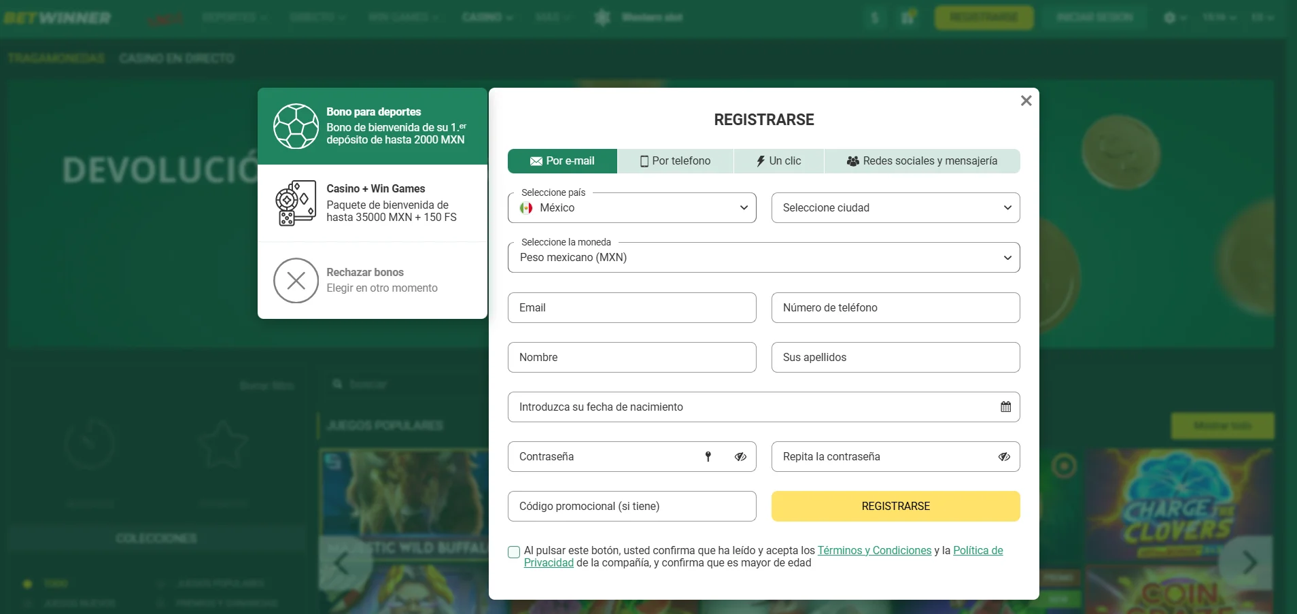Go to the previous games with the left arrow
Screen dimensions: 1297x614
(342, 563)
